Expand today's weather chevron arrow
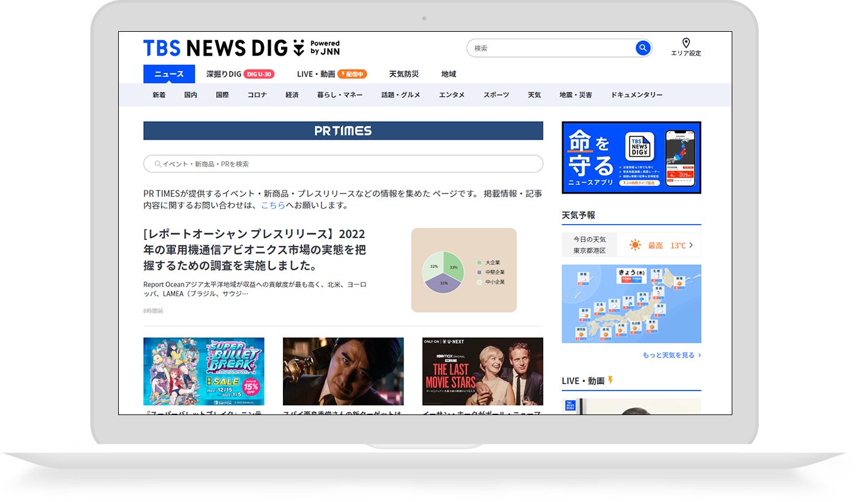The height and width of the screenshot is (502, 856). point(691,245)
